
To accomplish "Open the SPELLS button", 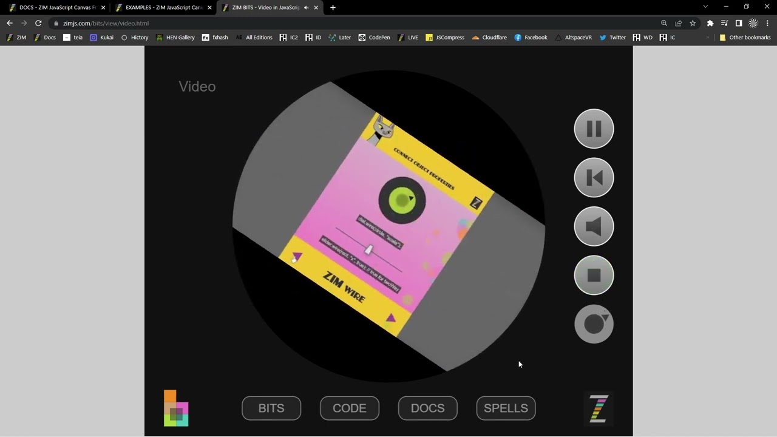I will coord(506,408).
